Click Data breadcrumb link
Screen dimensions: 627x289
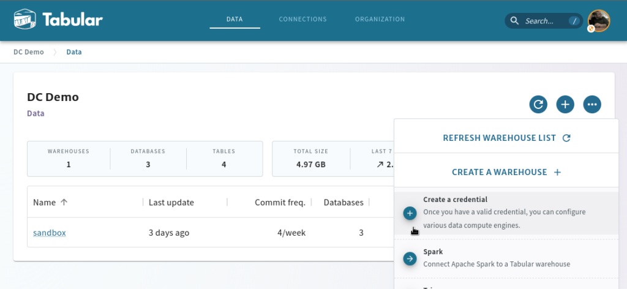[74, 52]
